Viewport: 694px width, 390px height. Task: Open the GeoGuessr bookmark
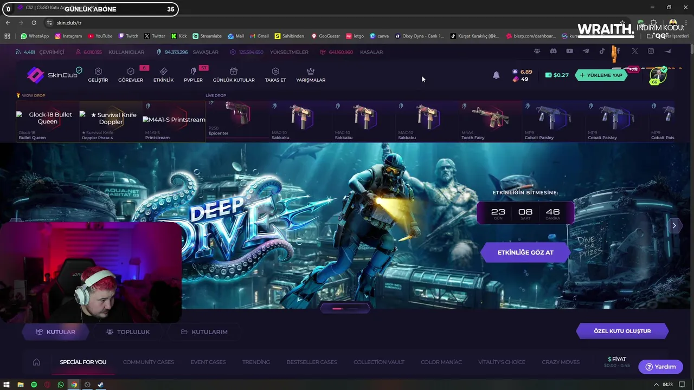[325, 36]
